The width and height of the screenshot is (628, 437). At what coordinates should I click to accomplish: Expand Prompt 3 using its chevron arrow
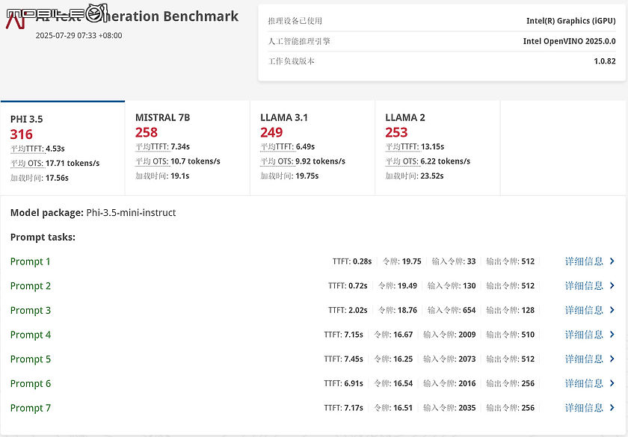coord(612,310)
